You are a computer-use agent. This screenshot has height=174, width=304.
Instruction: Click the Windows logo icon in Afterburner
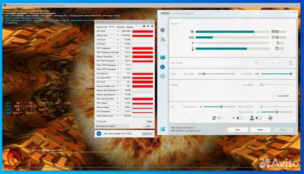pos(163,129)
